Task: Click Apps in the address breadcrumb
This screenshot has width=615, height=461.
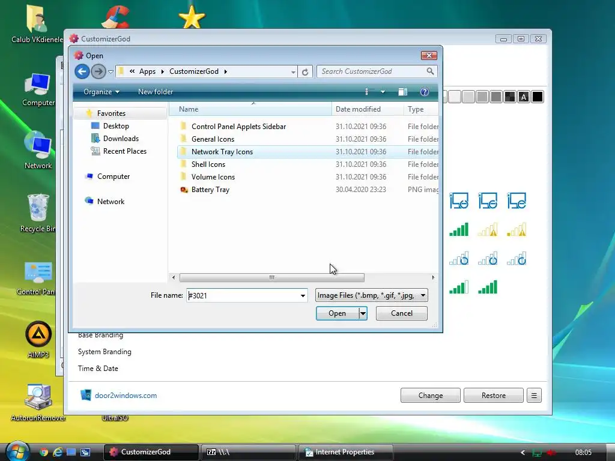Action: click(x=147, y=71)
